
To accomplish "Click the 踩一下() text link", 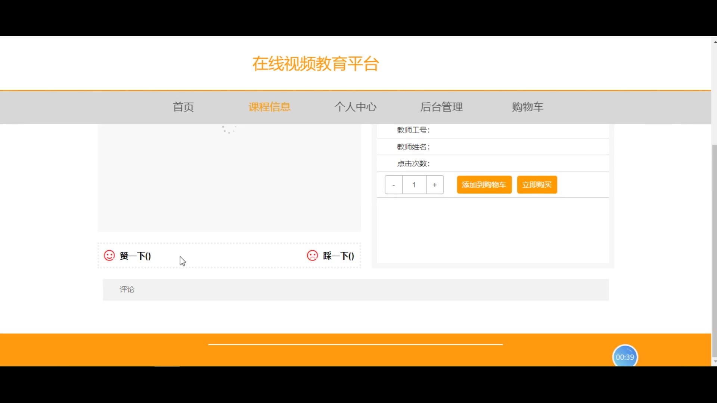I will (x=338, y=256).
